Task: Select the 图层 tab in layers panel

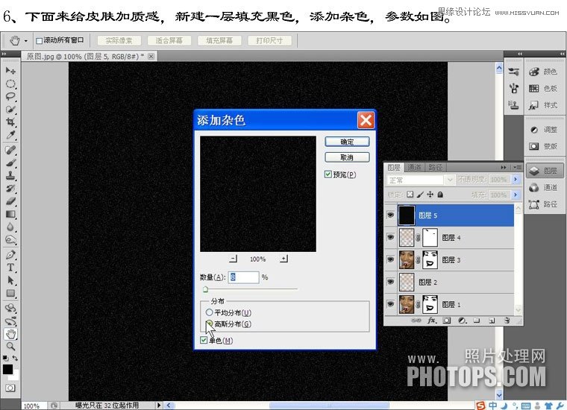Action: [x=394, y=167]
